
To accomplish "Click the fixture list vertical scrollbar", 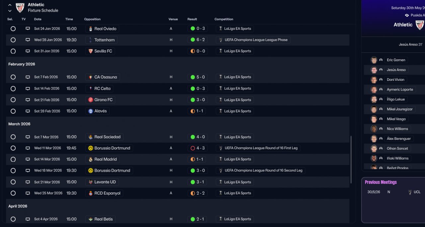I will click(x=351, y=159).
